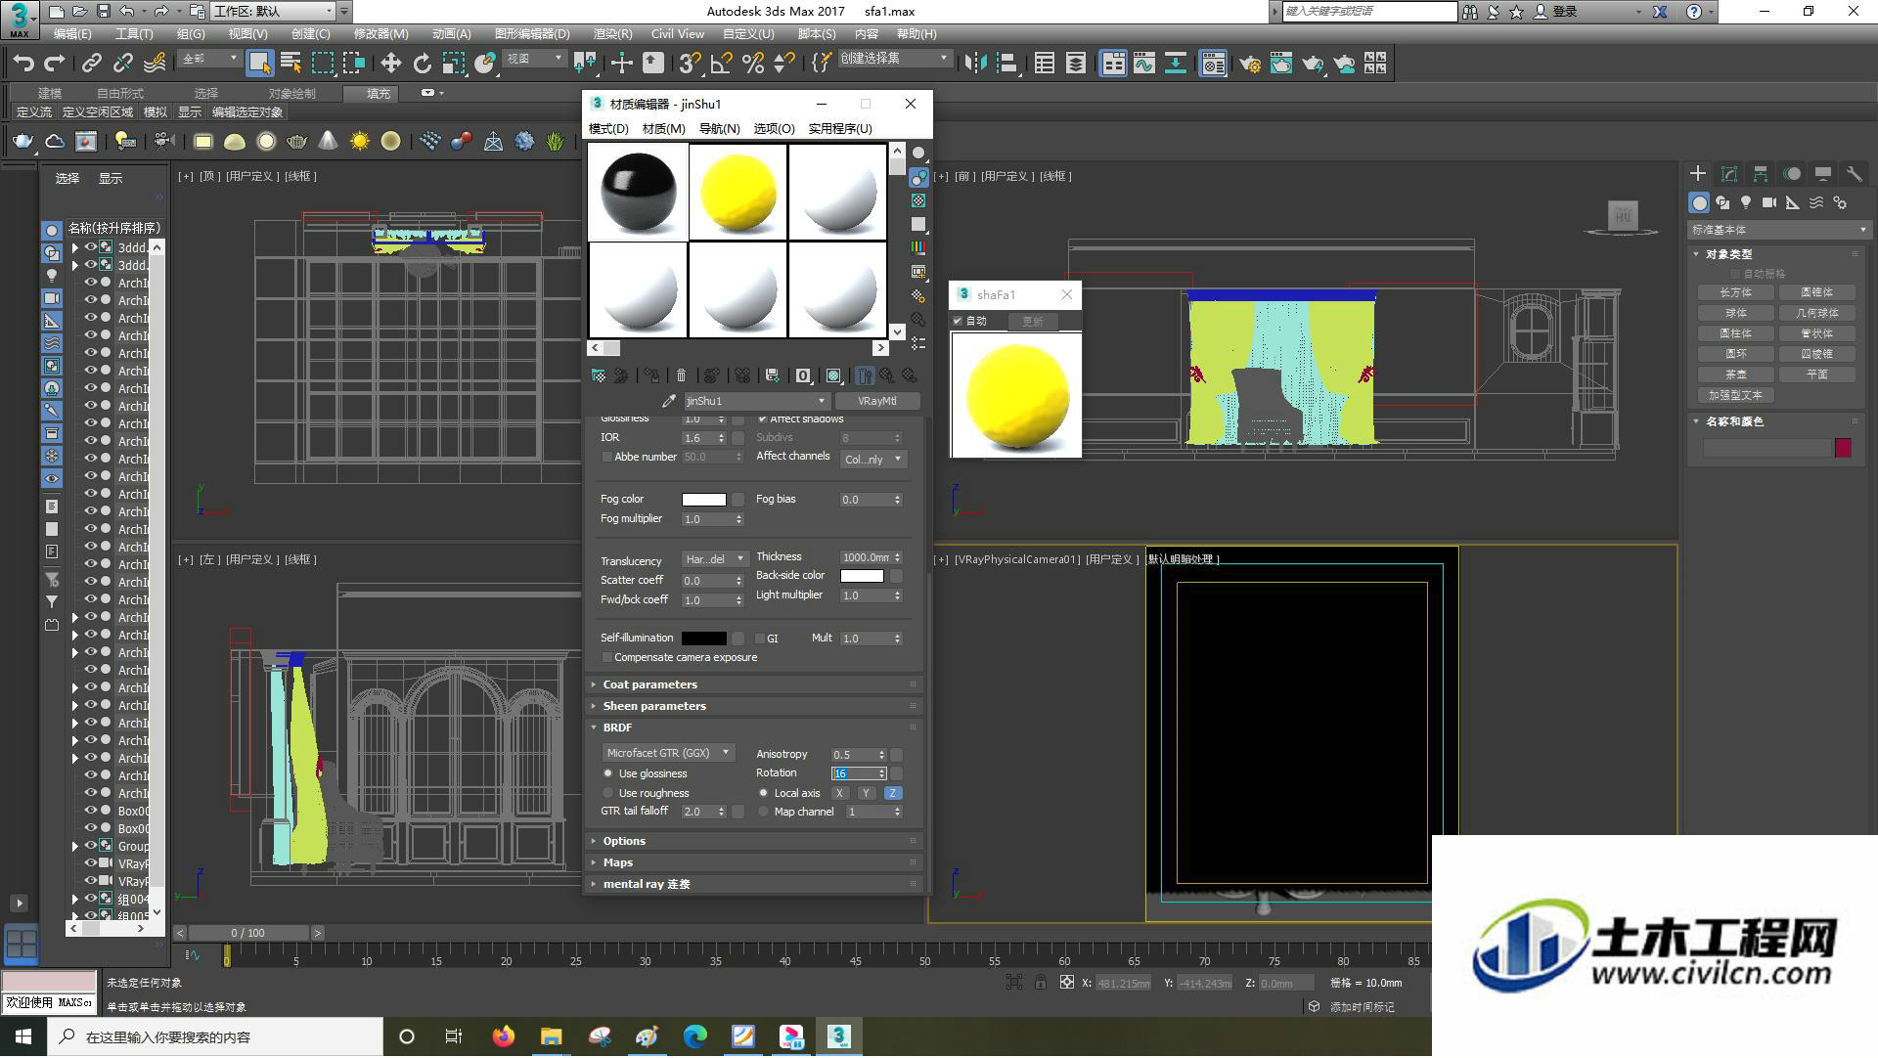Open Select by Name list icon
Screen dimensions: 1878x1058
(291, 64)
